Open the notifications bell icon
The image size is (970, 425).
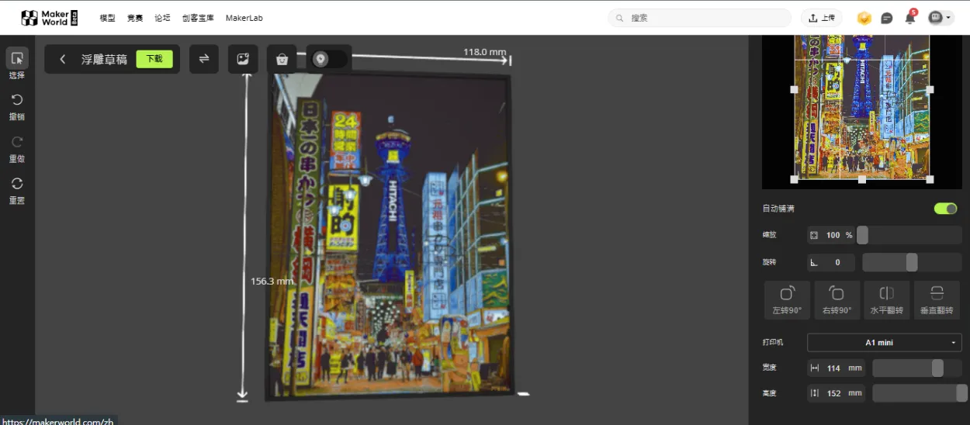click(910, 18)
